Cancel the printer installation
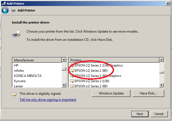This screenshot has width=172, height=121. [159, 114]
